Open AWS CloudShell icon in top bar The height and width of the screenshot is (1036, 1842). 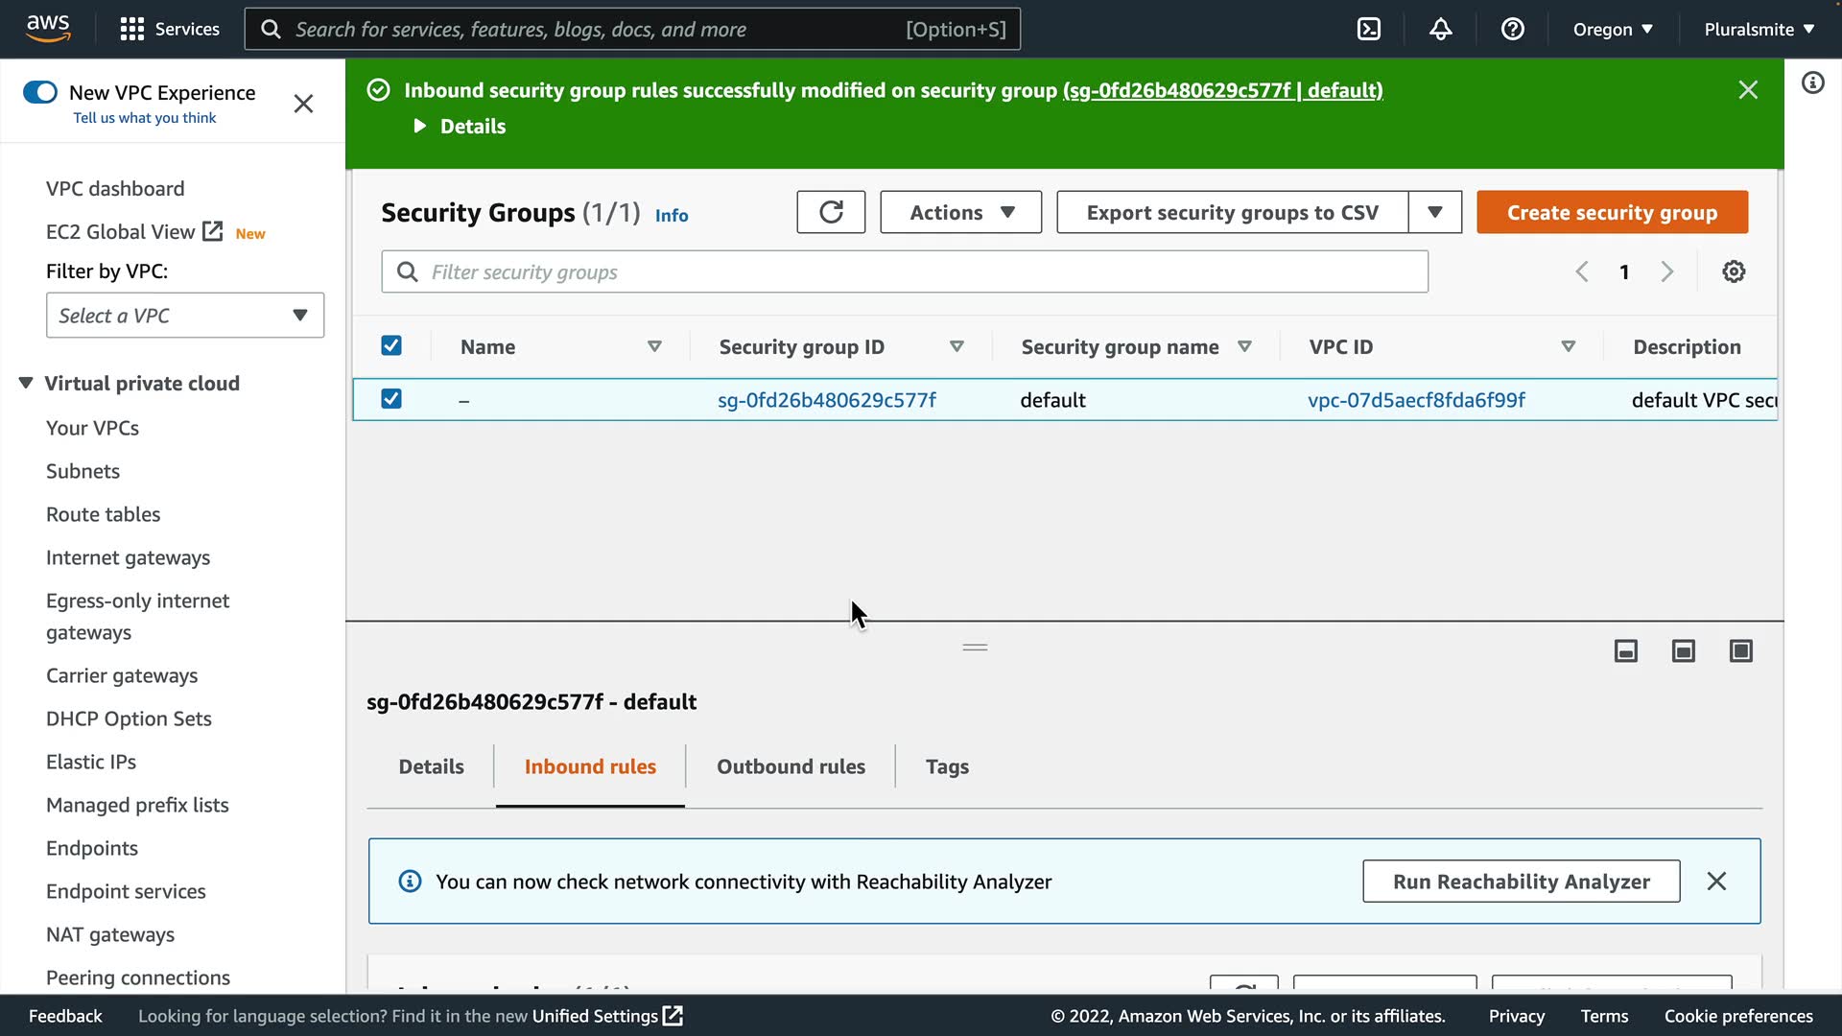click(1369, 29)
